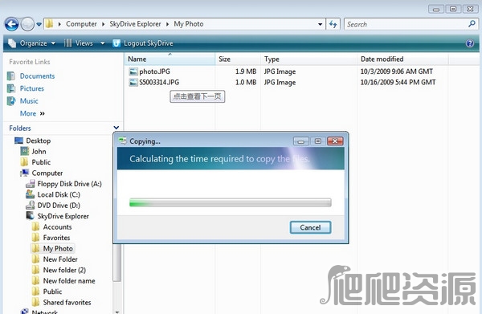Click the photo.JPG image file icon
Image resolution: width=482 pixels, height=314 pixels.
[133, 72]
